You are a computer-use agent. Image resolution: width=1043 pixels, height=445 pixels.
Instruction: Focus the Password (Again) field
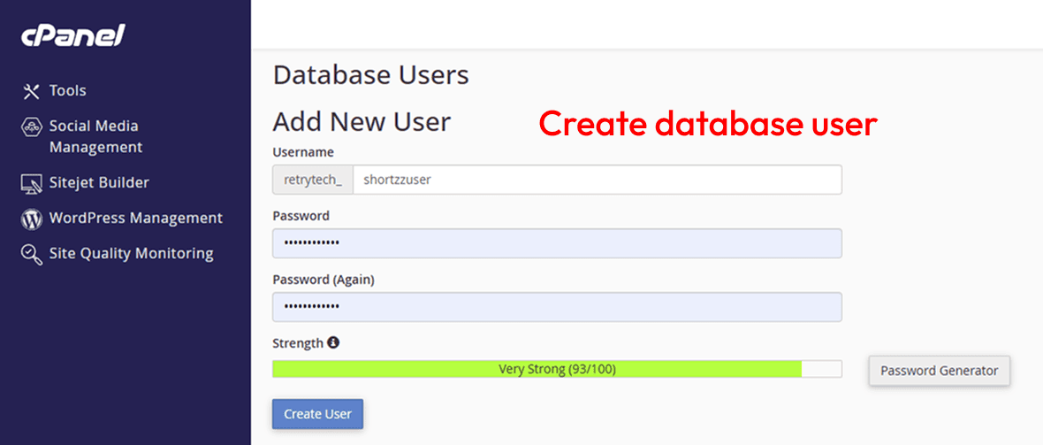click(x=557, y=307)
